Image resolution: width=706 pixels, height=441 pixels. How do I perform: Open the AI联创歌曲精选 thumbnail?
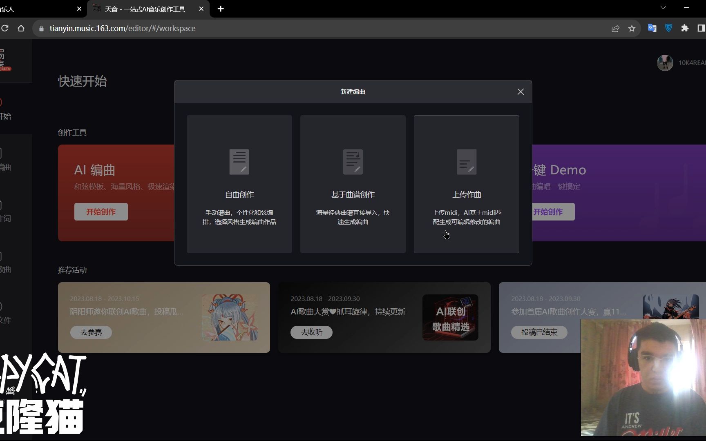[x=450, y=317]
